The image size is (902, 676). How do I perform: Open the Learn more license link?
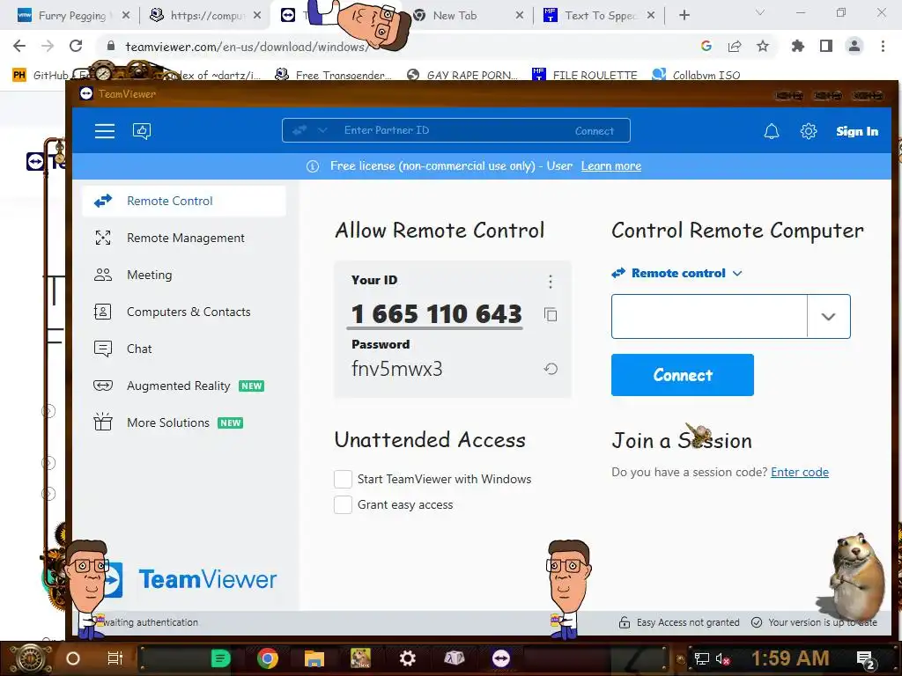tap(611, 166)
